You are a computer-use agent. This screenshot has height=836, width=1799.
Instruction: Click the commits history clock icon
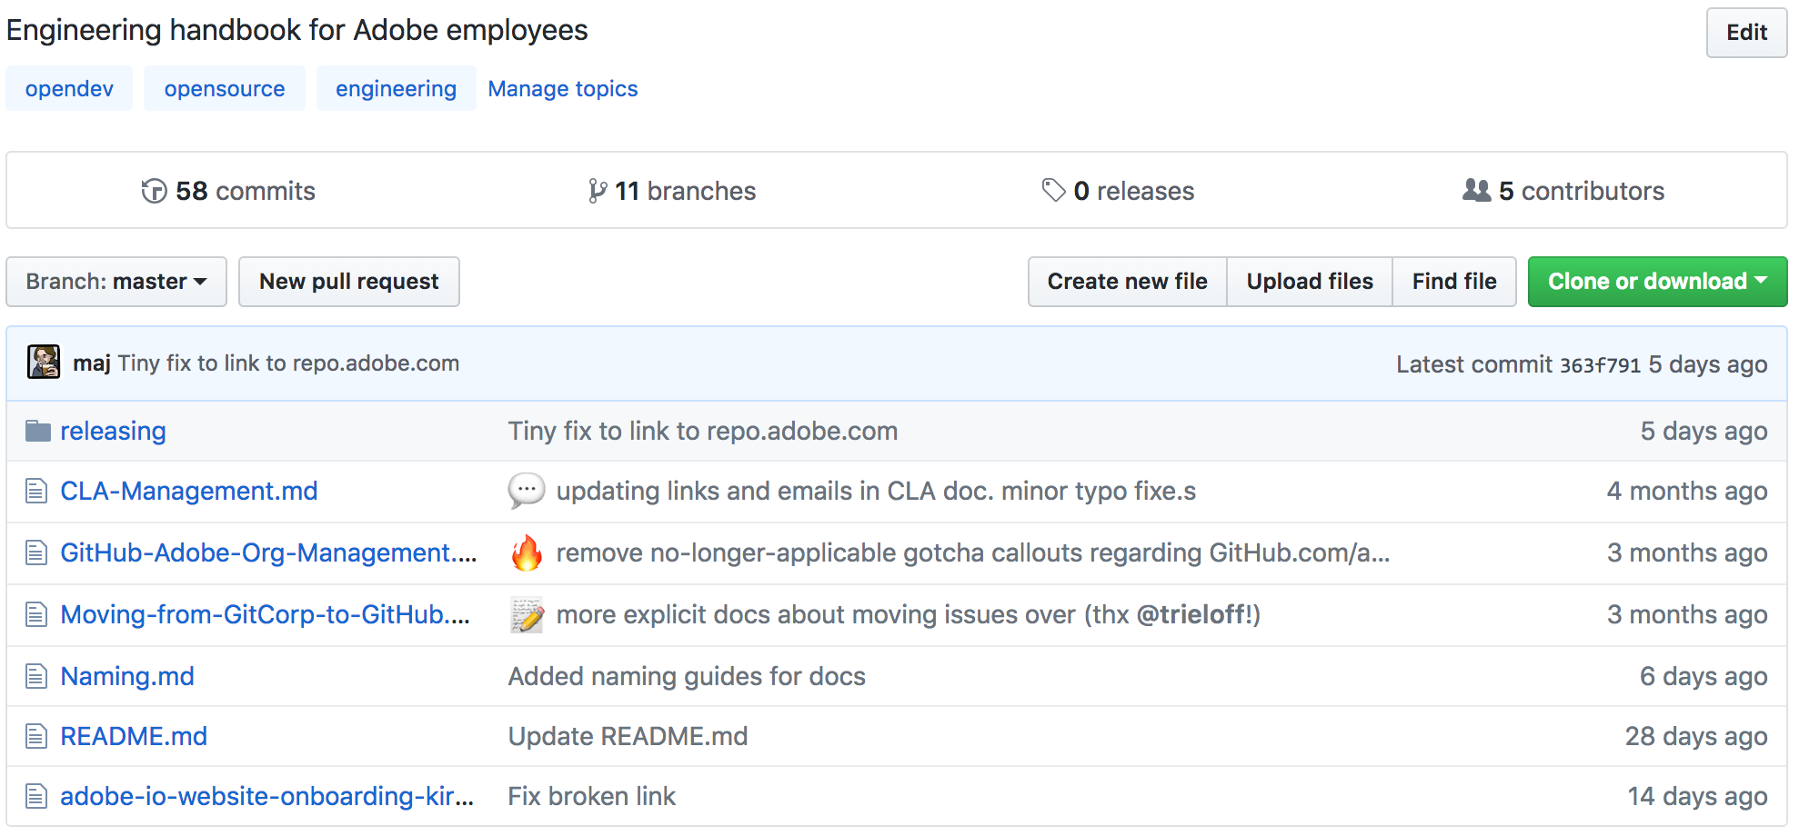pyautogui.click(x=154, y=191)
